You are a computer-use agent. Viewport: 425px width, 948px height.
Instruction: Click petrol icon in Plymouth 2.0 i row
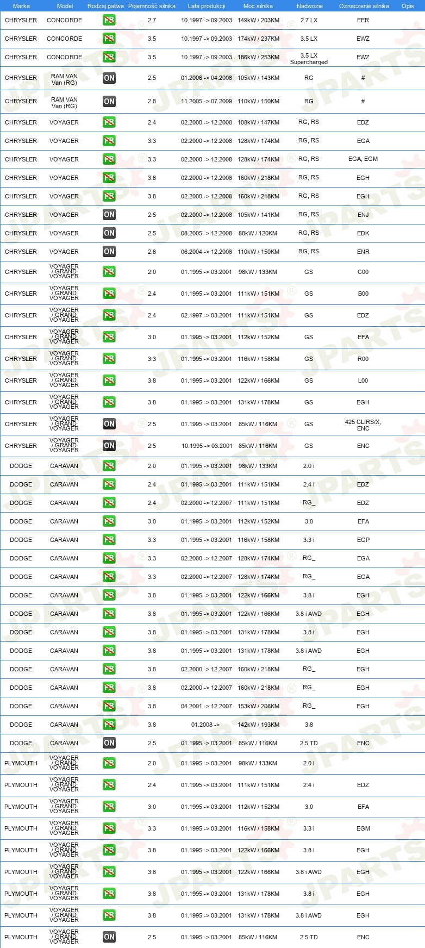109,763
